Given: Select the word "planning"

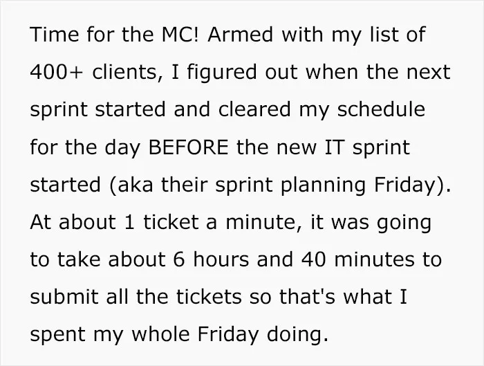Looking at the screenshot, I should pos(323,186).
